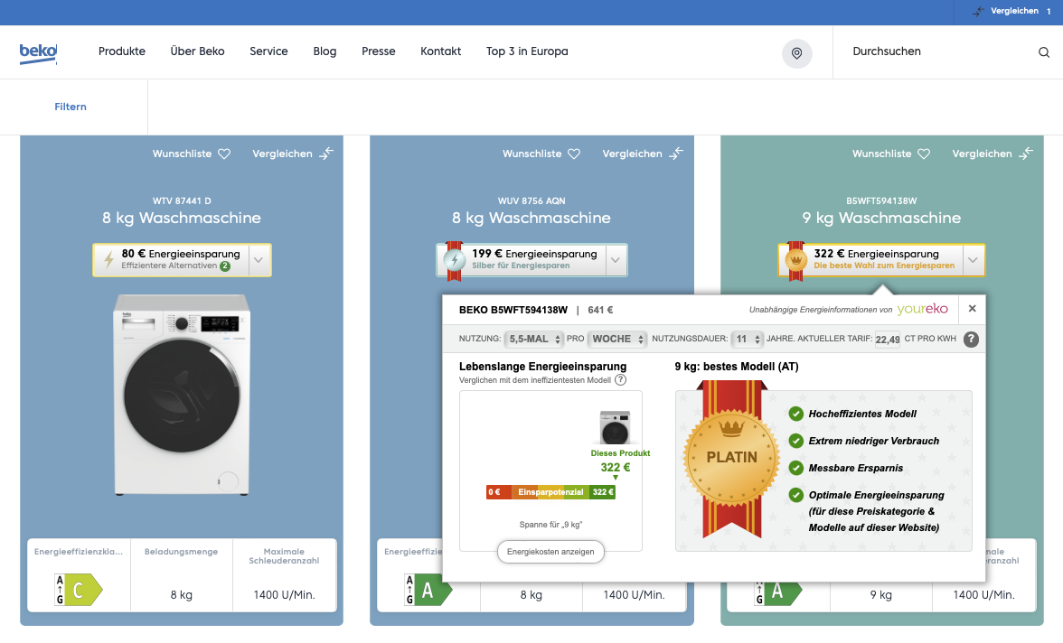The height and width of the screenshot is (643, 1063).
Task: Open the Vergleichen counter in top bar
Action: (1011, 11)
